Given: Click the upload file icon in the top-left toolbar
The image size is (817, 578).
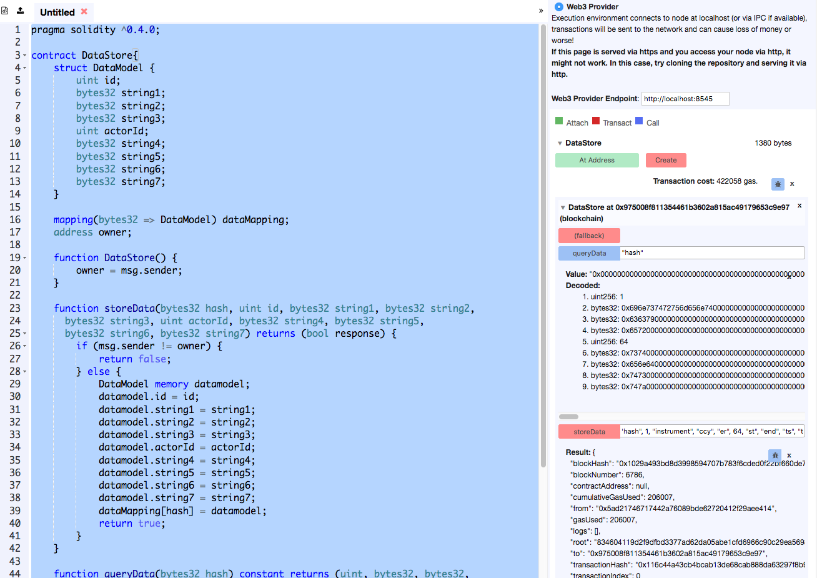Looking at the screenshot, I should point(20,11).
